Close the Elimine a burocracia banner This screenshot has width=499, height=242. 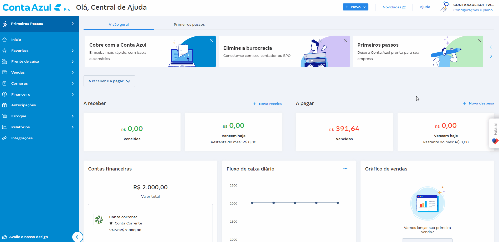coord(345,40)
